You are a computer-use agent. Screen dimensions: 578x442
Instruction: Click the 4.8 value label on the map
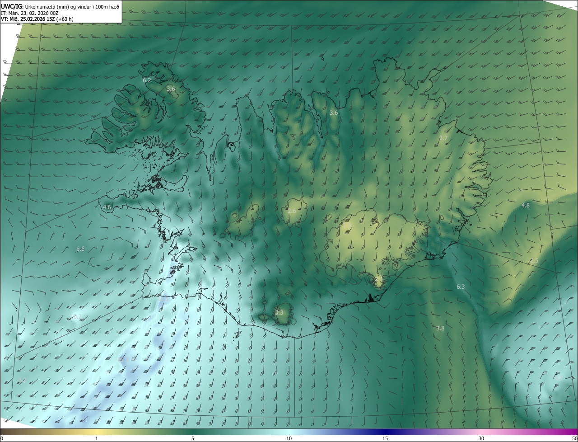526,205
